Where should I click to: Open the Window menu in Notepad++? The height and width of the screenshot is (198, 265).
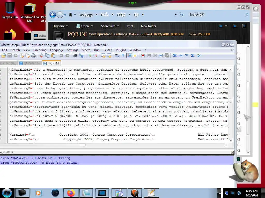coord(135,50)
